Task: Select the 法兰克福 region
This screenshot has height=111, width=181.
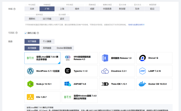Action: [x=47, y=19]
